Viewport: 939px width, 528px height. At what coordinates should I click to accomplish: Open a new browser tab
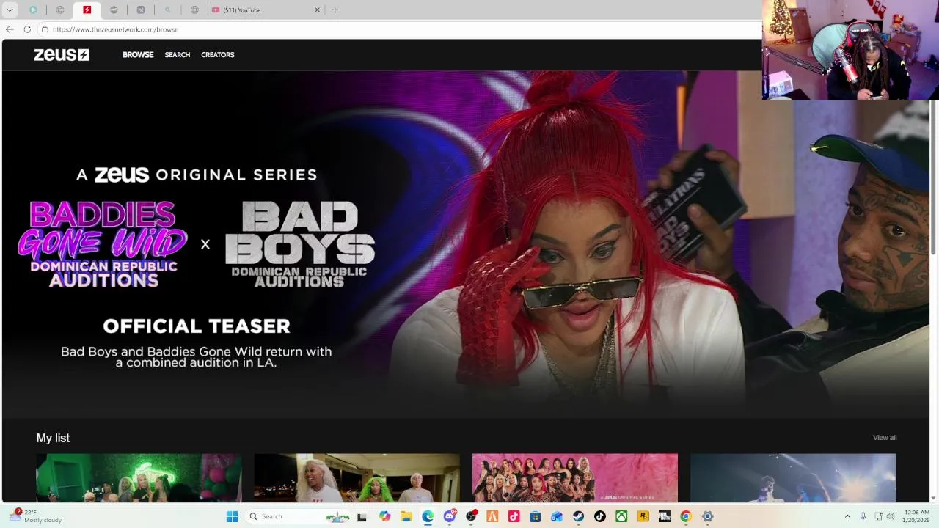click(x=335, y=10)
